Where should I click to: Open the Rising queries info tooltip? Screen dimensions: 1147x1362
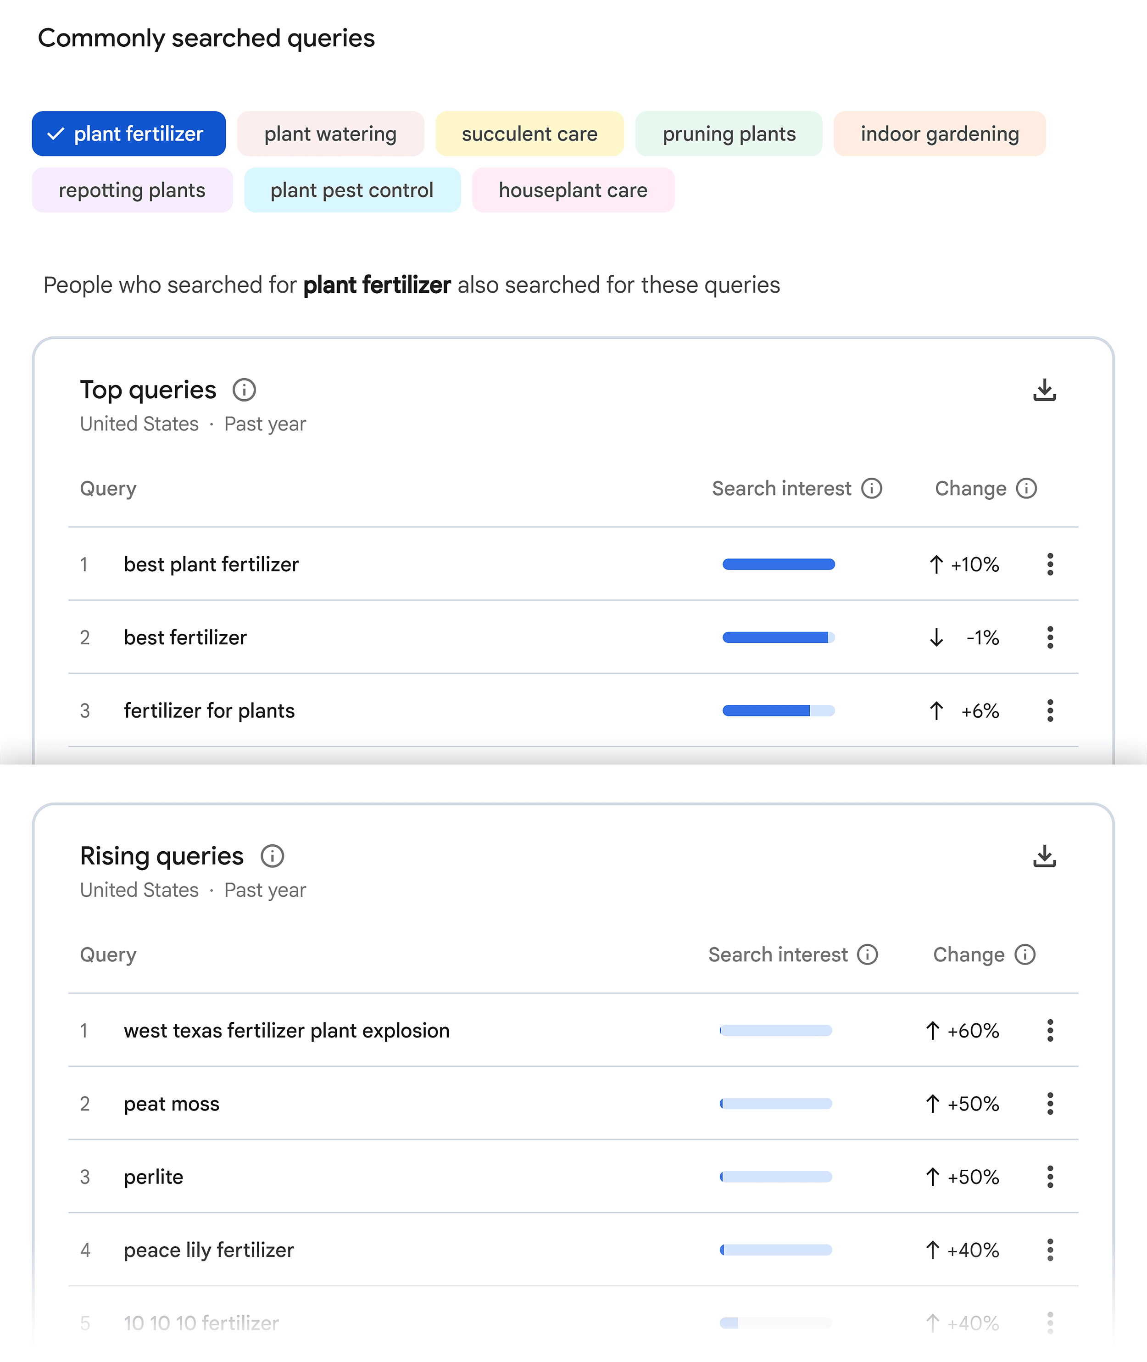(273, 856)
